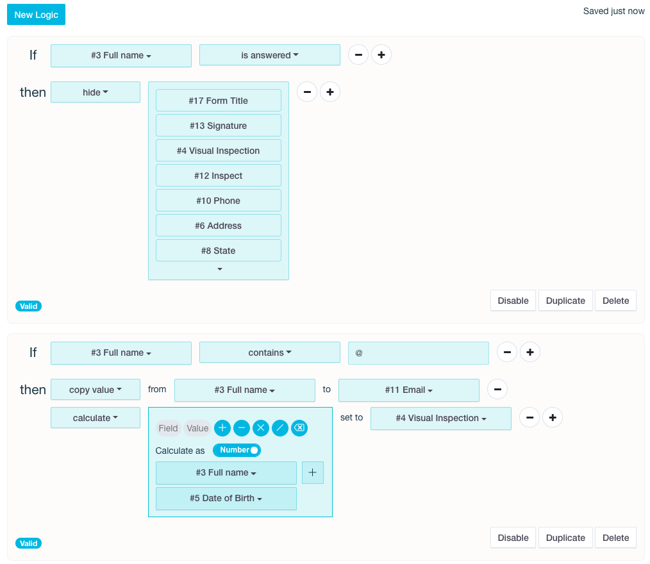Viewport: 650px width, 564px height.
Task: Click the minus operator icon in calculator
Action: (242, 428)
